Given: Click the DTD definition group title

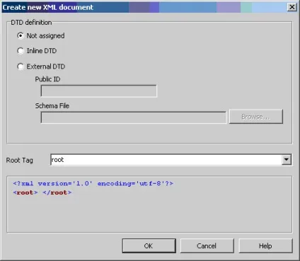Looking at the screenshot, I should (31, 23).
